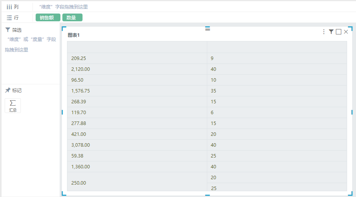Screen dimensions: 356x197
Task: Click the column drop area placeholder text
Action: click(x=64, y=7)
